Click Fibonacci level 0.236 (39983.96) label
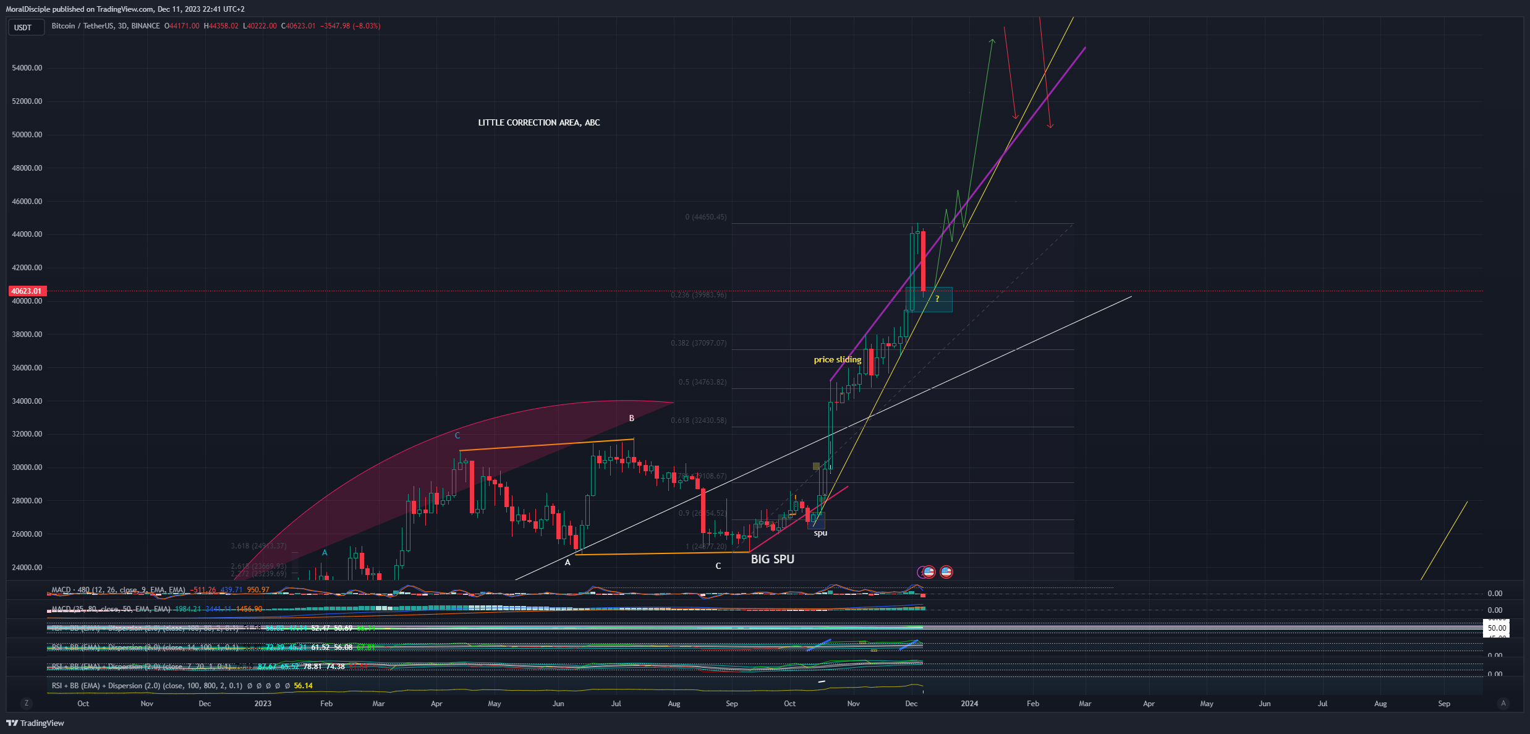Image resolution: width=1530 pixels, height=734 pixels. [699, 295]
